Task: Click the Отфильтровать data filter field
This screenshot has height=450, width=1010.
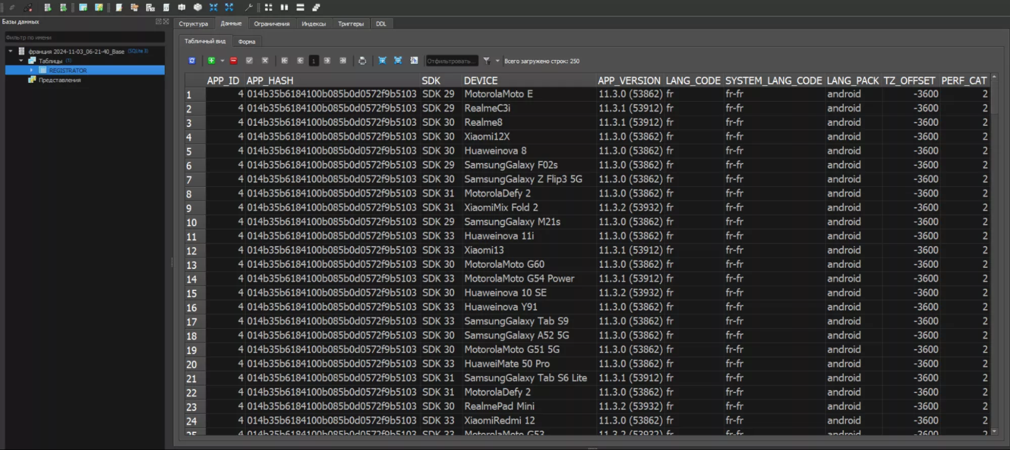Action: (451, 61)
